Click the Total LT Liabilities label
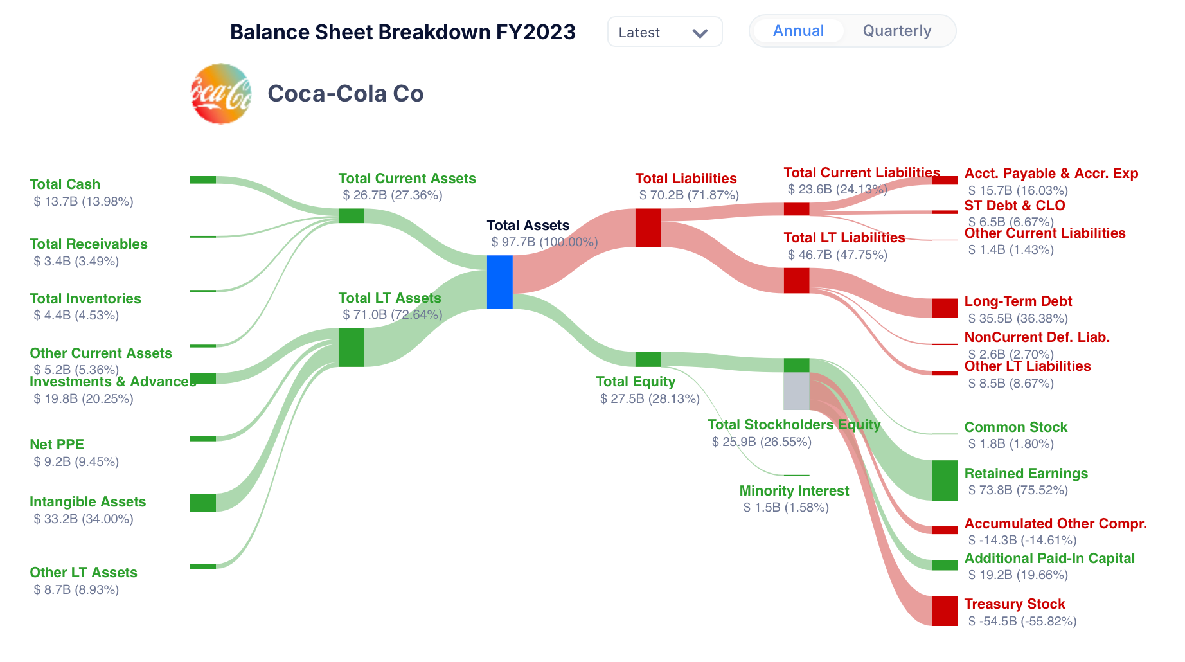Viewport: 1185px width, 662px height. [x=844, y=238]
